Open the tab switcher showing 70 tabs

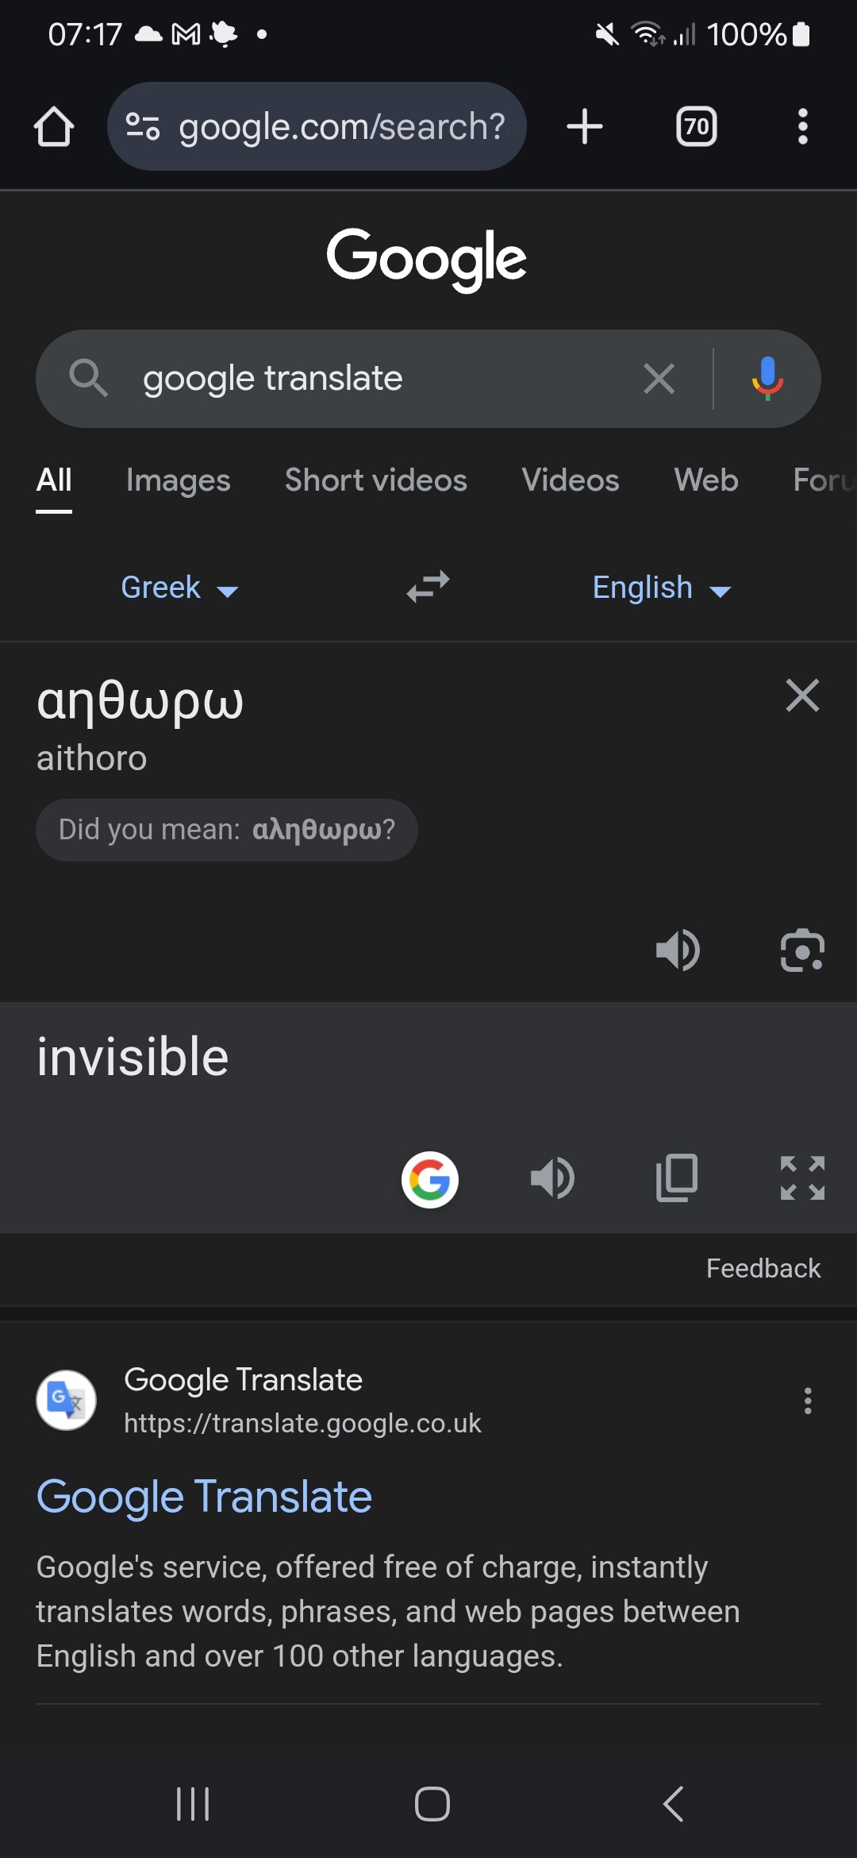696,127
